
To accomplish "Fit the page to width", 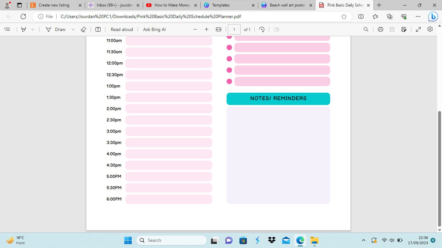I will (x=218, y=29).
